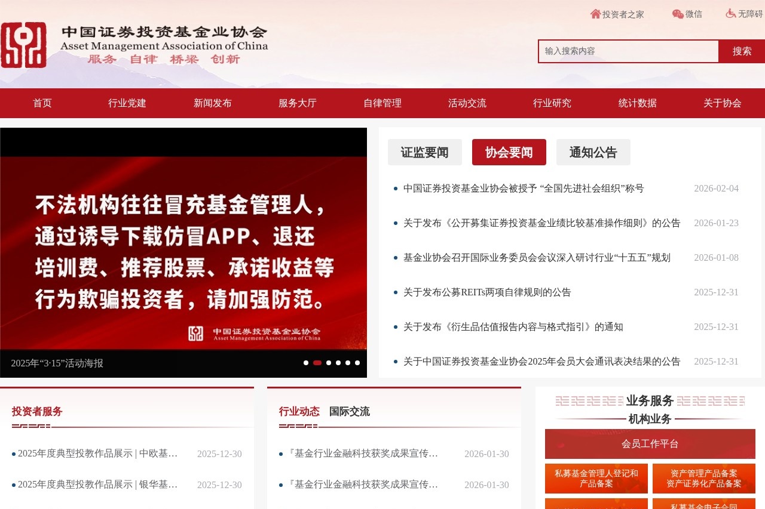This screenshot has width=765, height=509.
Task: Open the 行业研究 menu item
Action: point(552,103)
